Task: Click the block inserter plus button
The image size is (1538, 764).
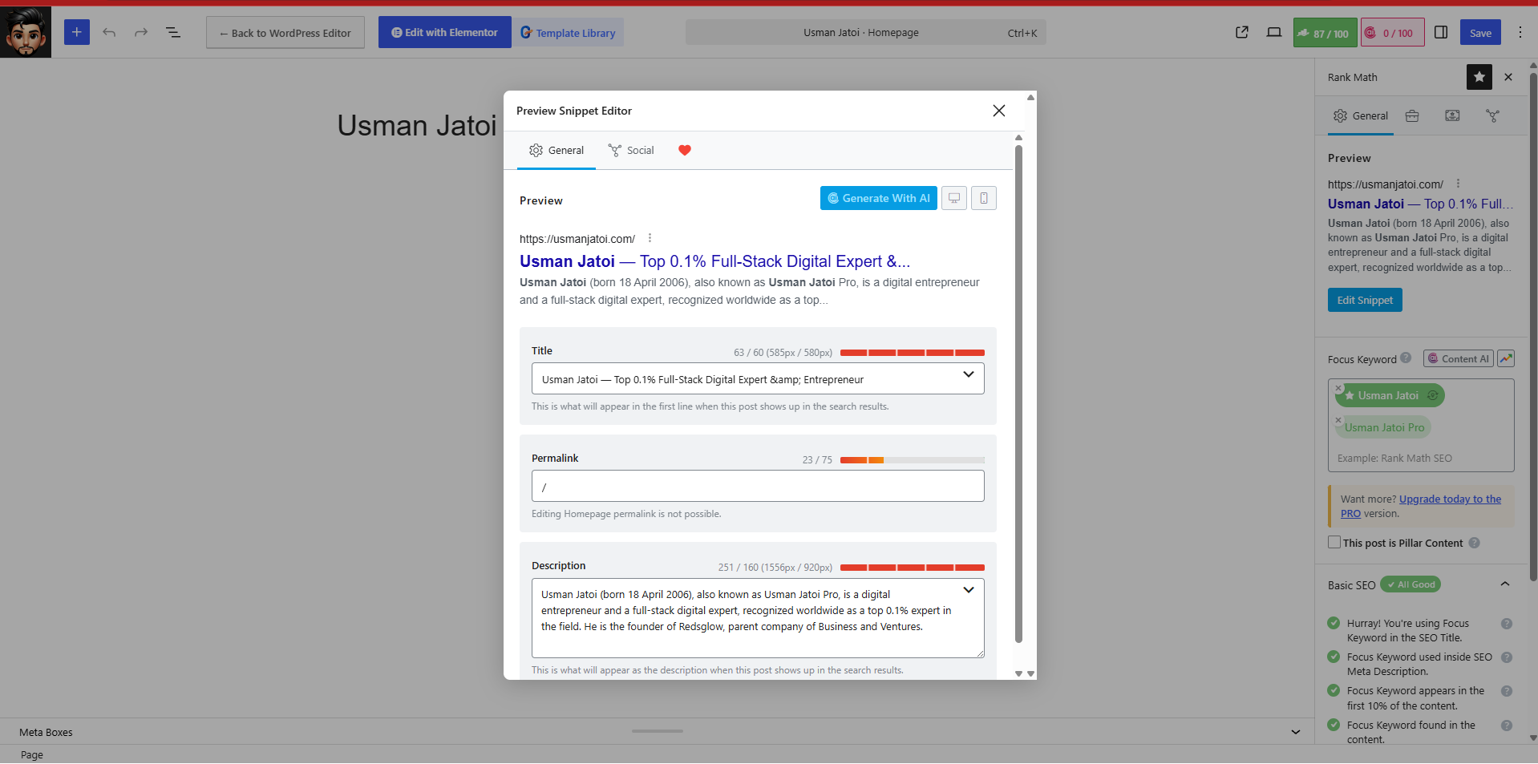Action: coord(76,33)
